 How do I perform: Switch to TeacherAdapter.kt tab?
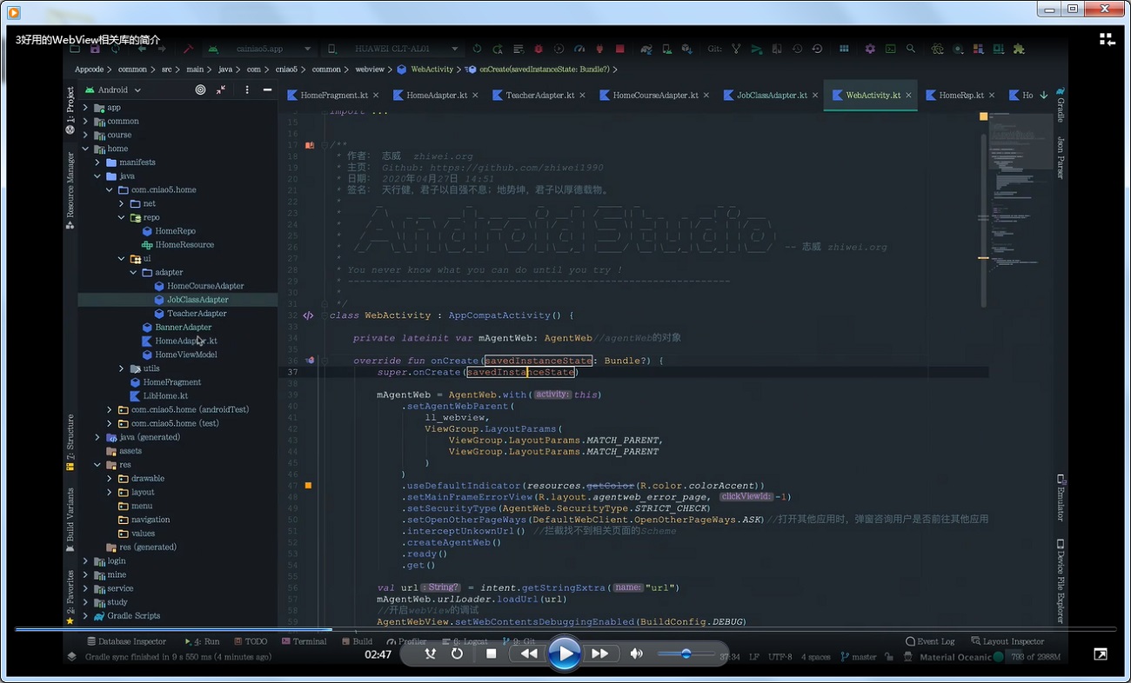click(x=539, y=95)
